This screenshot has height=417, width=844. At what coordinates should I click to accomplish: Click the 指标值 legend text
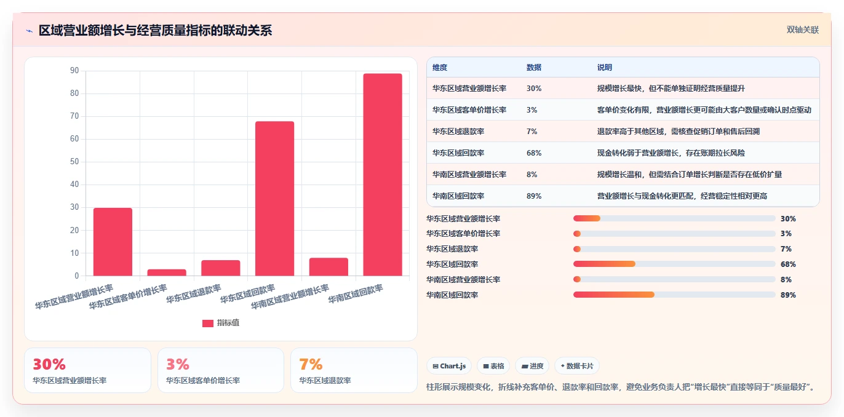228,323
